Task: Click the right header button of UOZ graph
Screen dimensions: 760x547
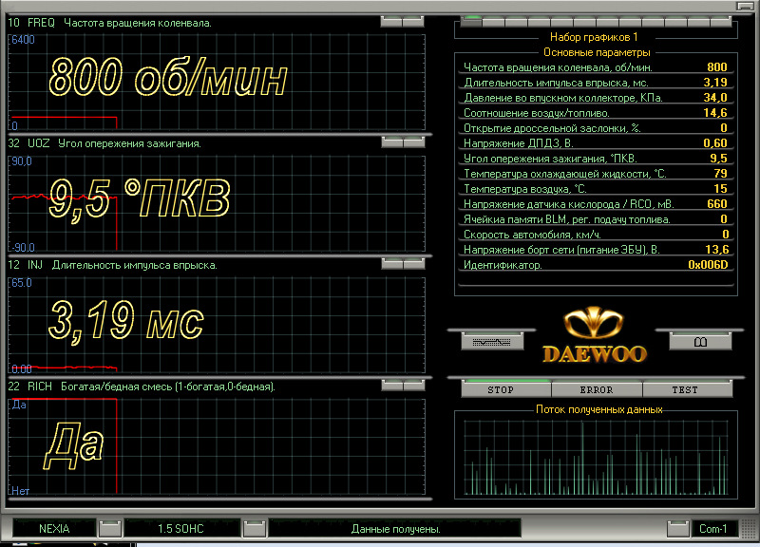Action: click(414, 141)
